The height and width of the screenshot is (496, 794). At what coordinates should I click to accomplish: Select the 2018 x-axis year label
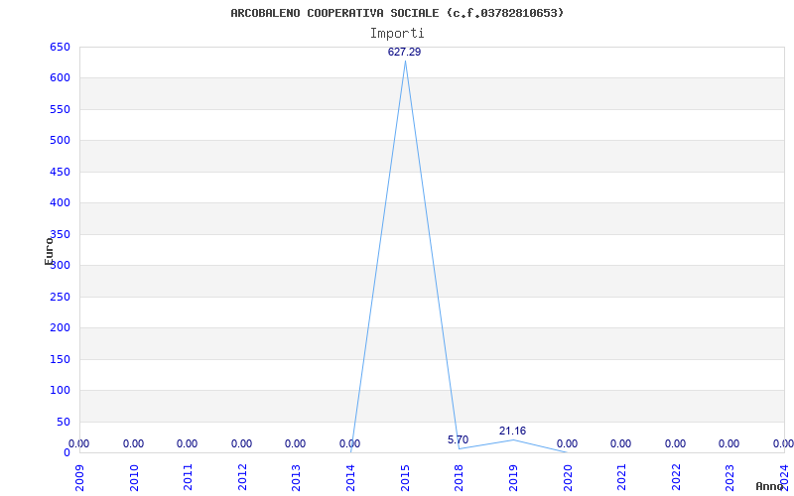[459, 477]
